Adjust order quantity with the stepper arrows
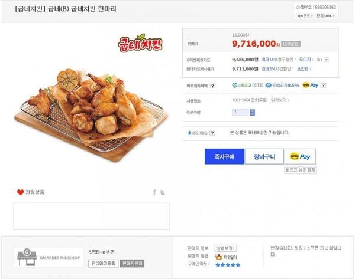355x279 pixels. [x=252, y=111]
